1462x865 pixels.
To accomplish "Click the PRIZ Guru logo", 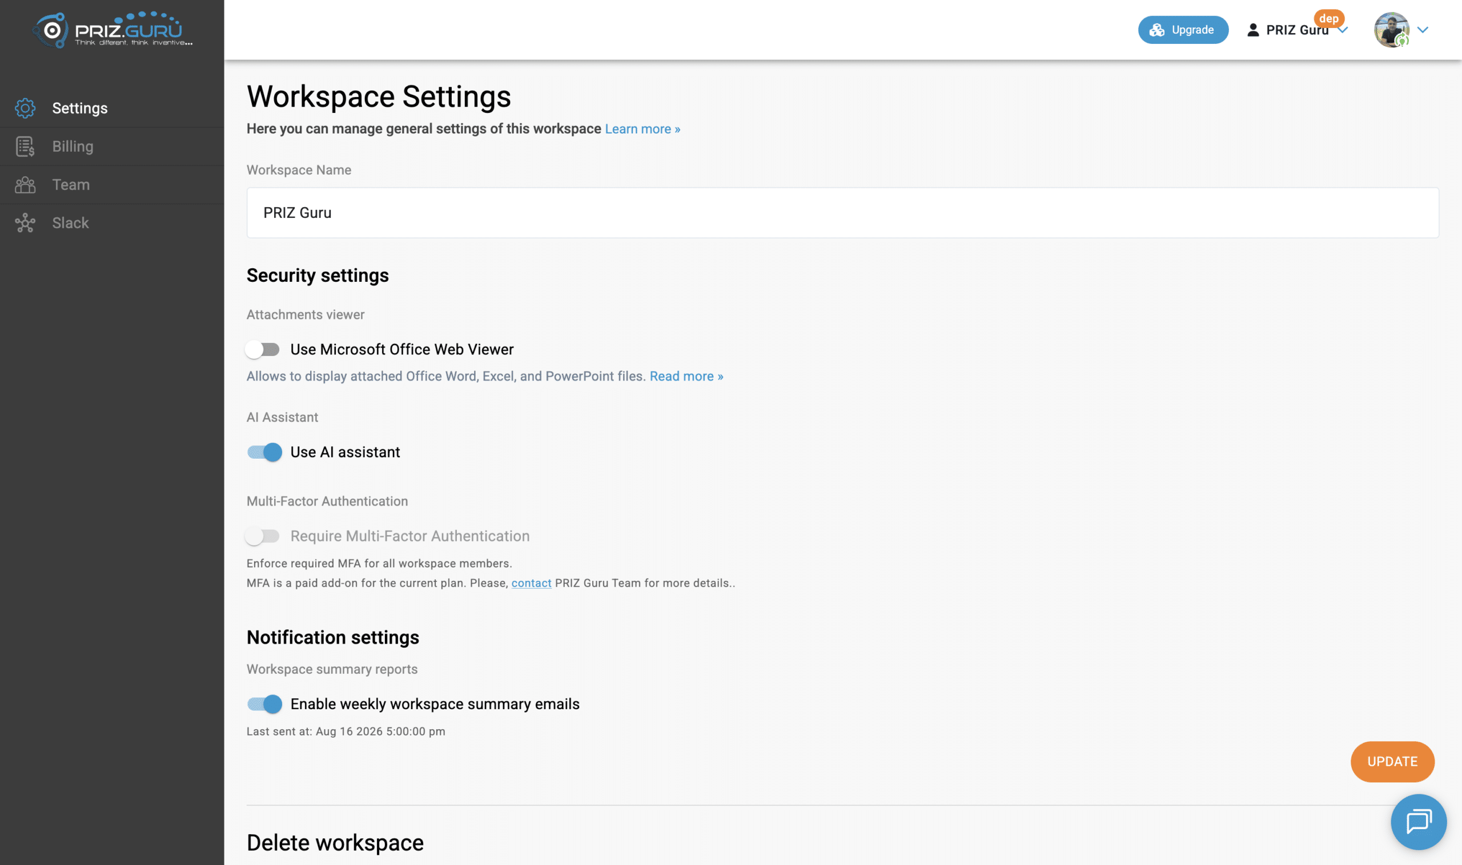I will (112, 29).
